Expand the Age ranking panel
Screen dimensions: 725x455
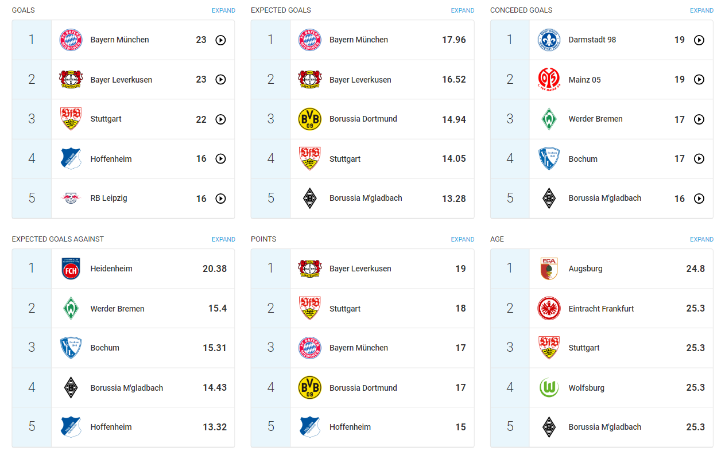[x=701, y=239]
